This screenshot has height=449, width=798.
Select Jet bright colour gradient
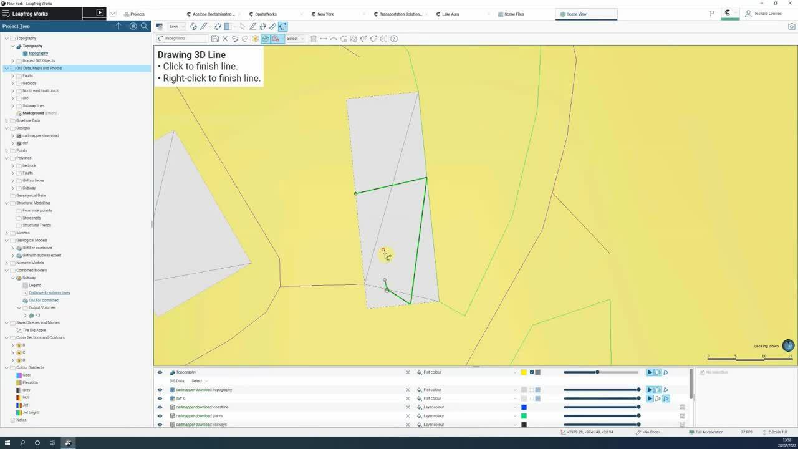point(31,412)
